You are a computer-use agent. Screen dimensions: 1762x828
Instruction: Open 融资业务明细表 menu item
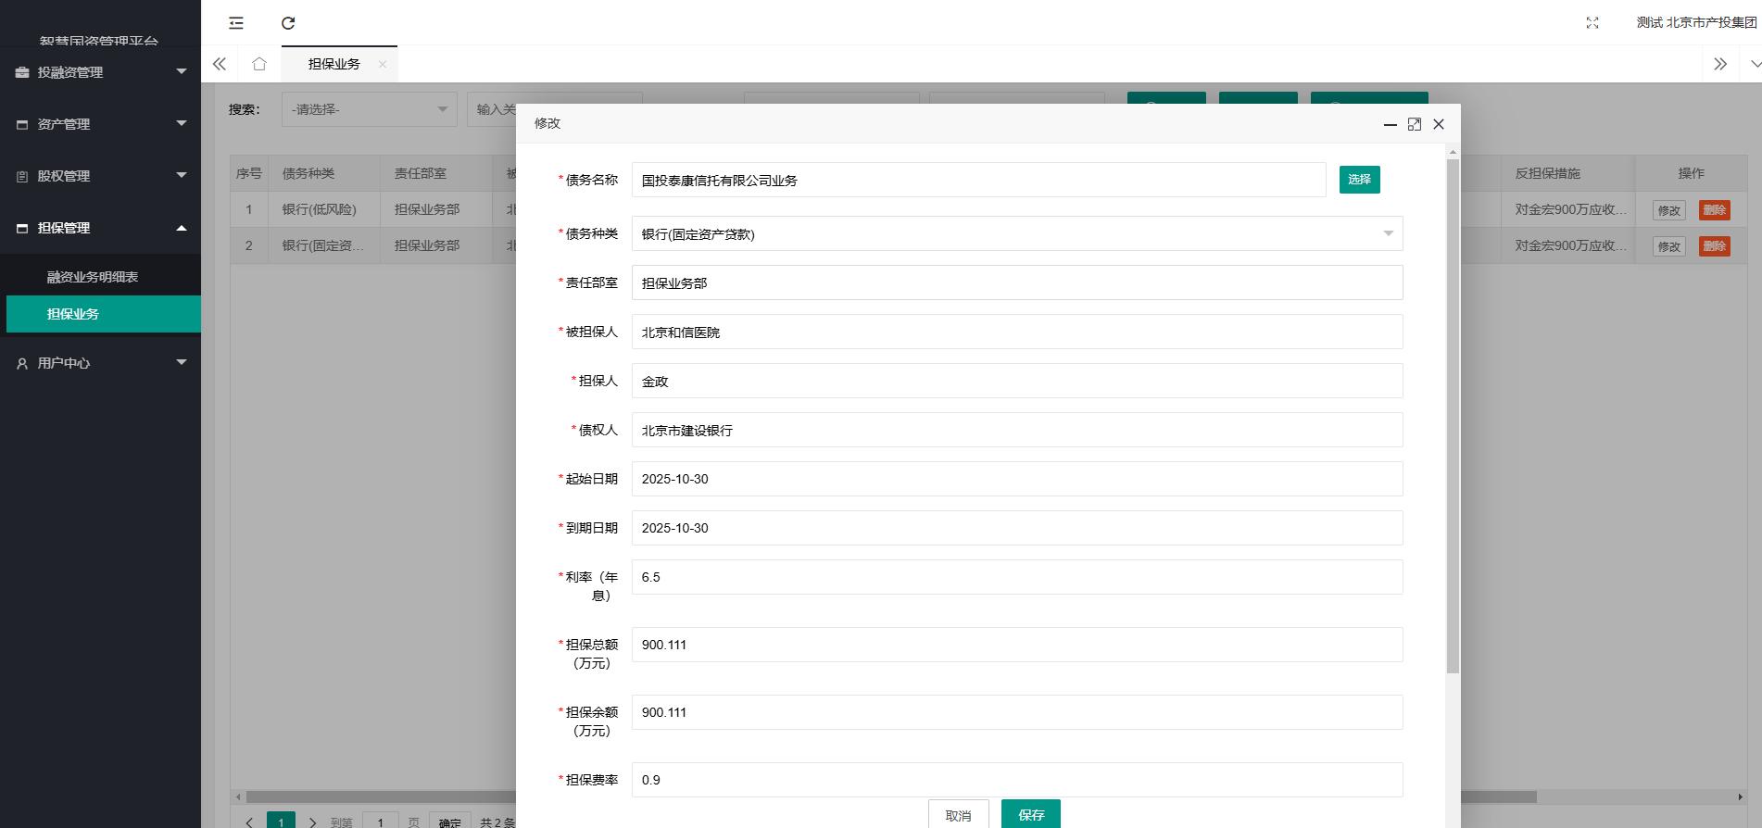[x=93, y=277]
